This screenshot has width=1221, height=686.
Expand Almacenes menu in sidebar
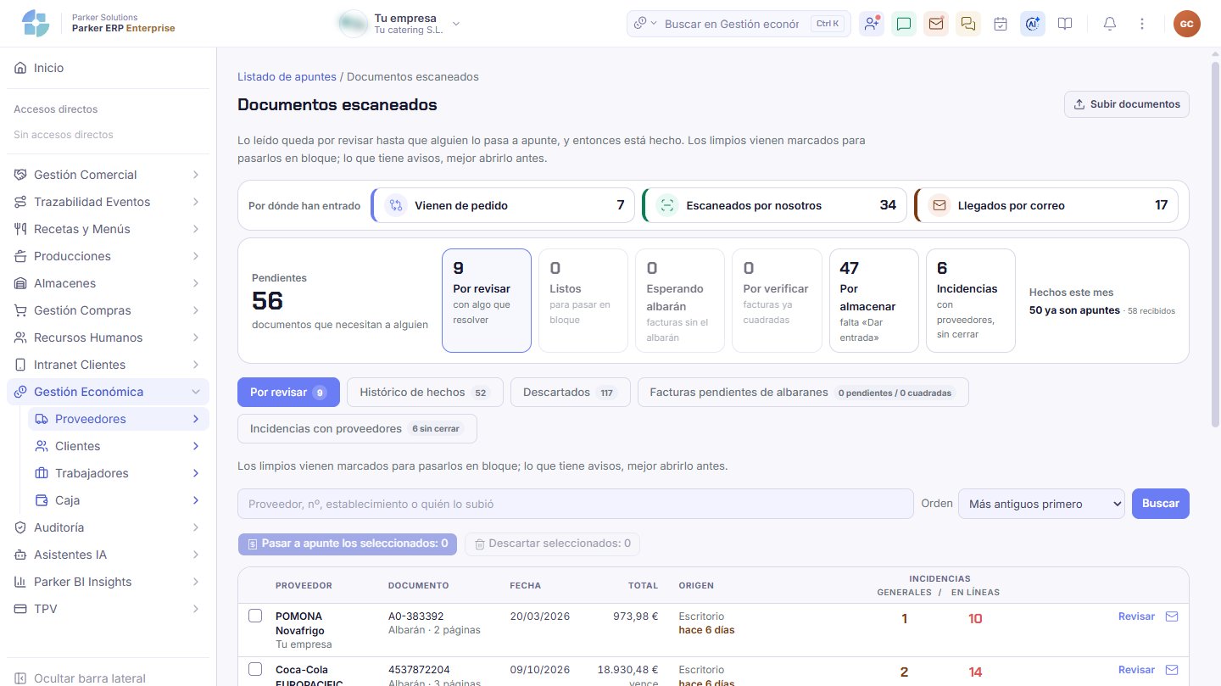108,283
